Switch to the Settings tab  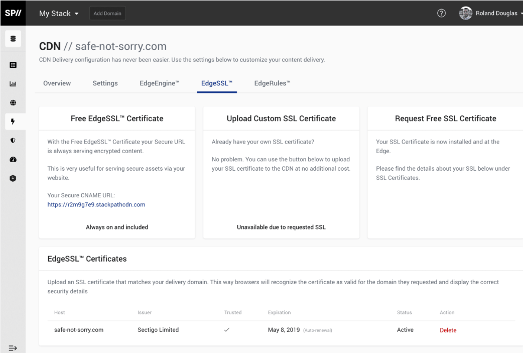coord(105,83)
